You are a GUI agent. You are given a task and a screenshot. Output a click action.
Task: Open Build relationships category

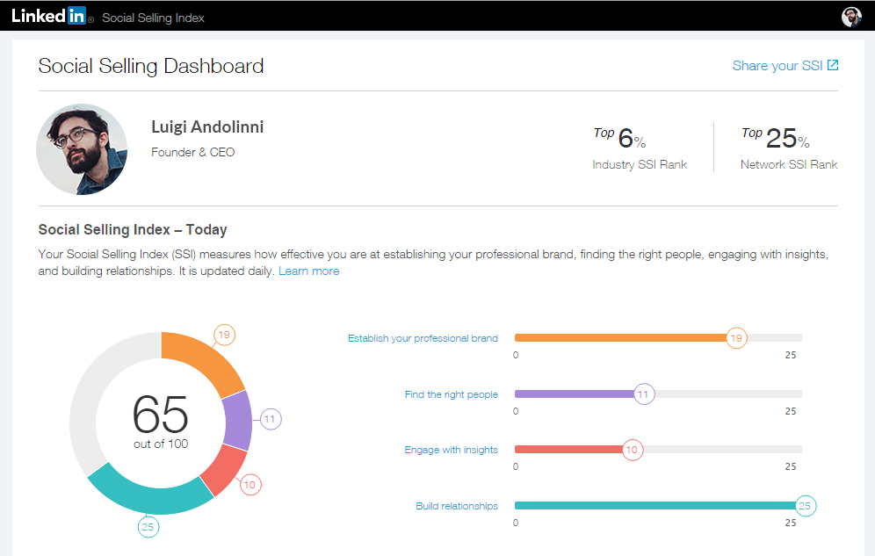[457, 506]
